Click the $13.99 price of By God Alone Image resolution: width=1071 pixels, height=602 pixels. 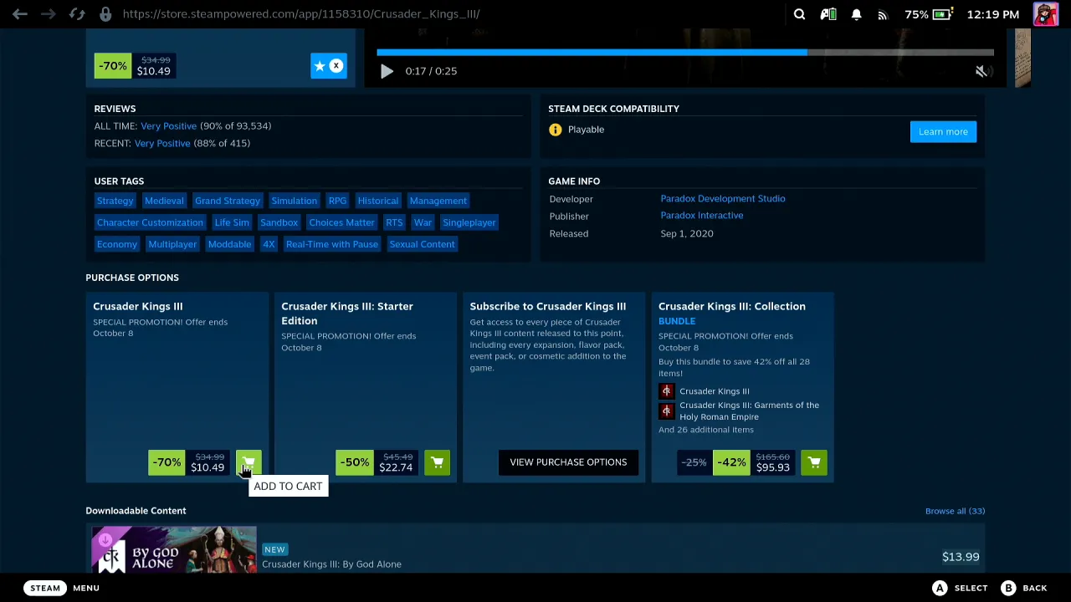point(961,557)
